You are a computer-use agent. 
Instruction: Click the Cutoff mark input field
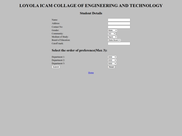119,43
